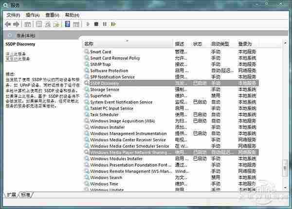This screenshot has height=209, width=292.
Task: Click the Export List toolbar icon
Action: [57, 24]
